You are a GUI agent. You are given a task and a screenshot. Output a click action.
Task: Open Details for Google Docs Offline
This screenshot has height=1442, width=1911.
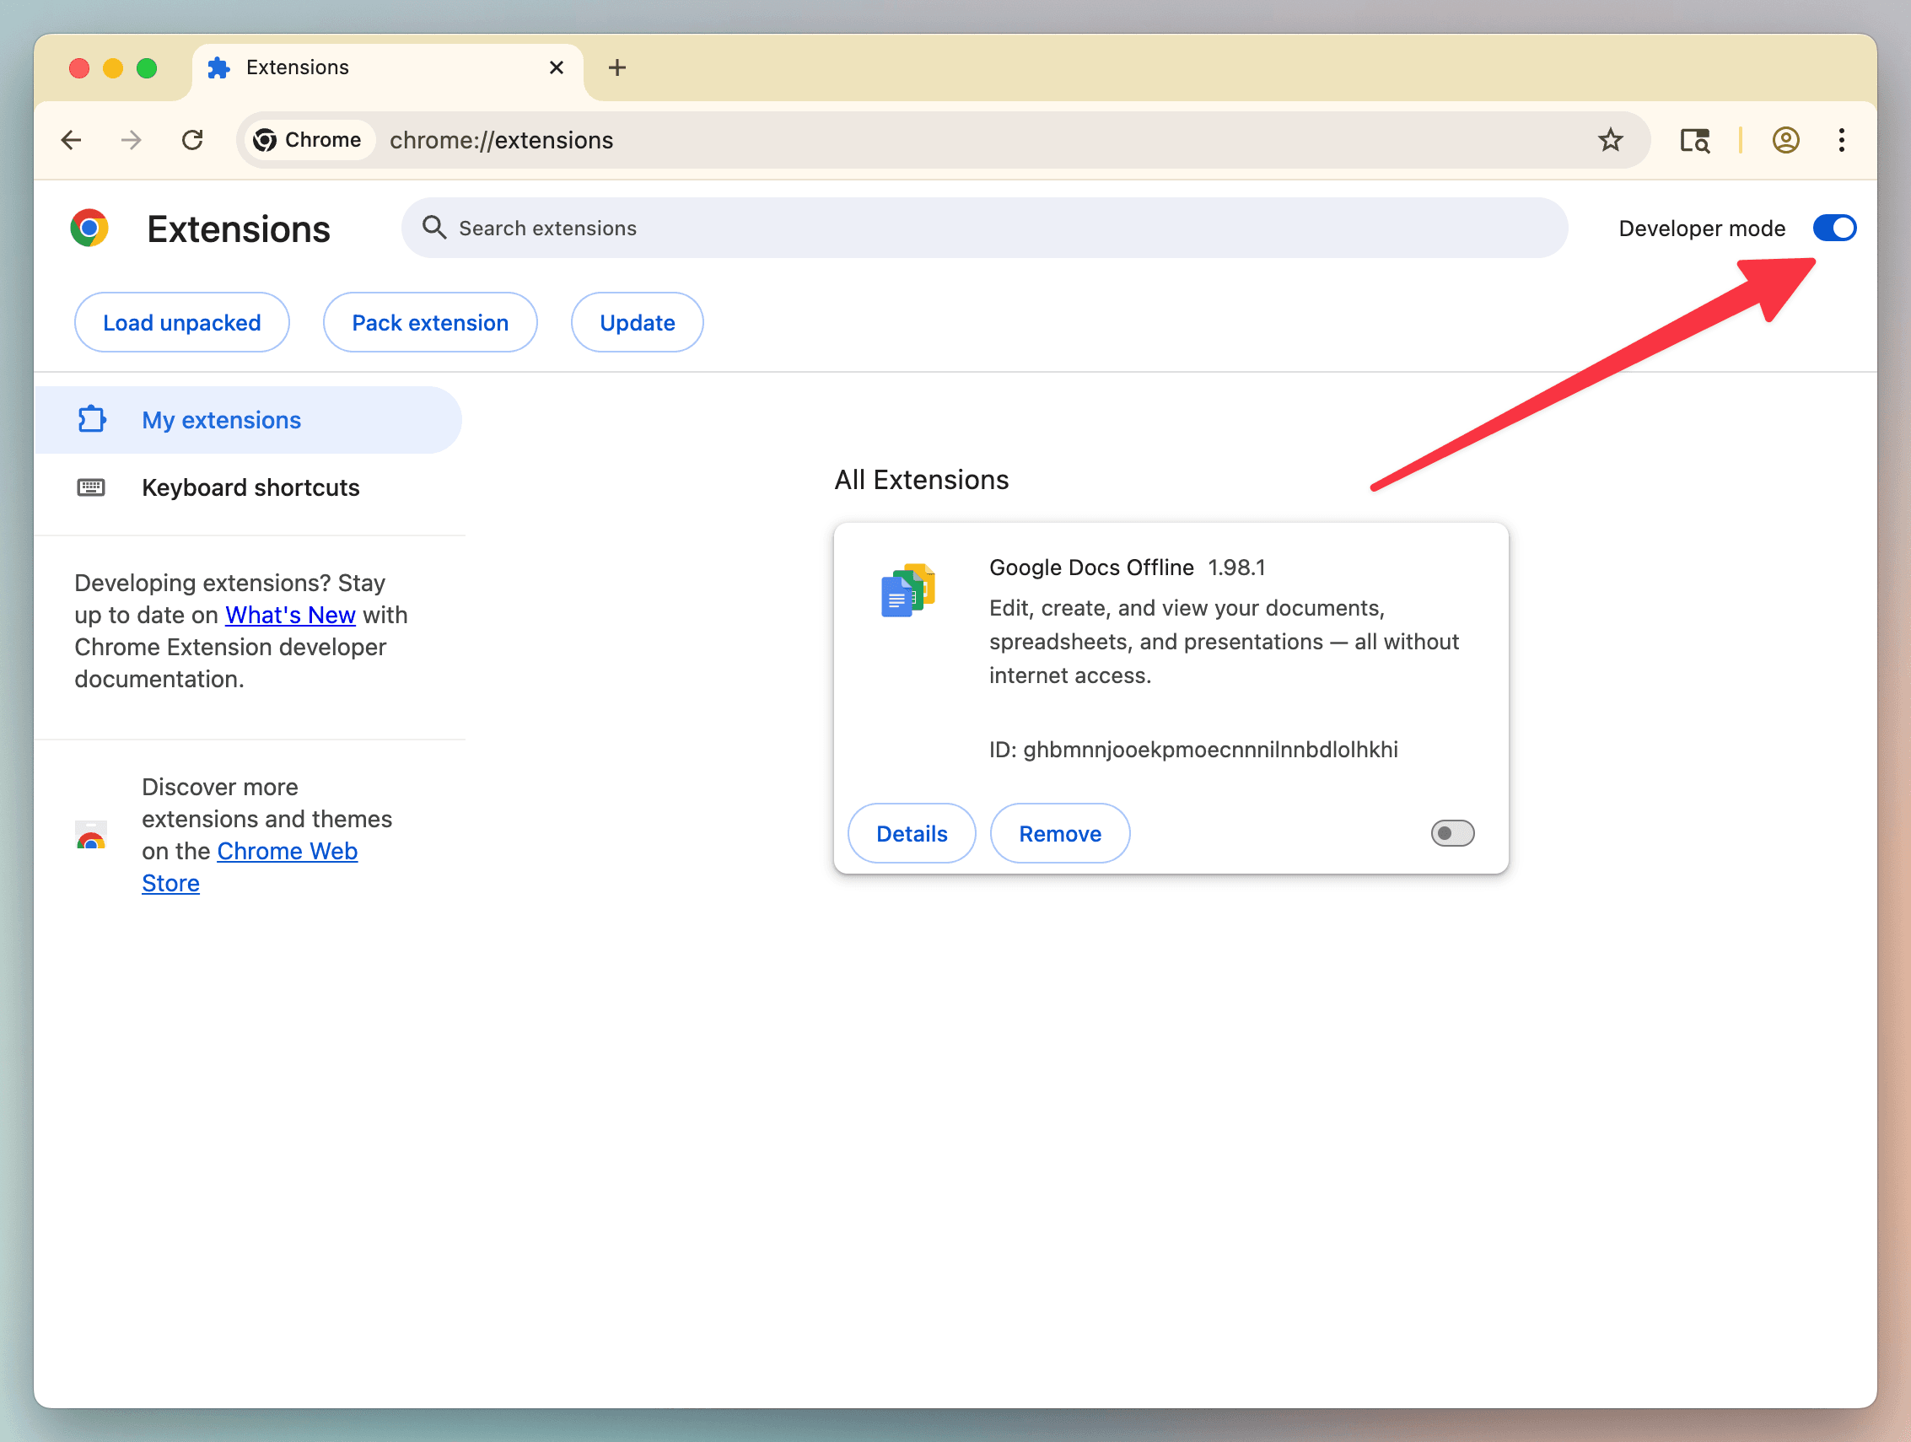911,833
